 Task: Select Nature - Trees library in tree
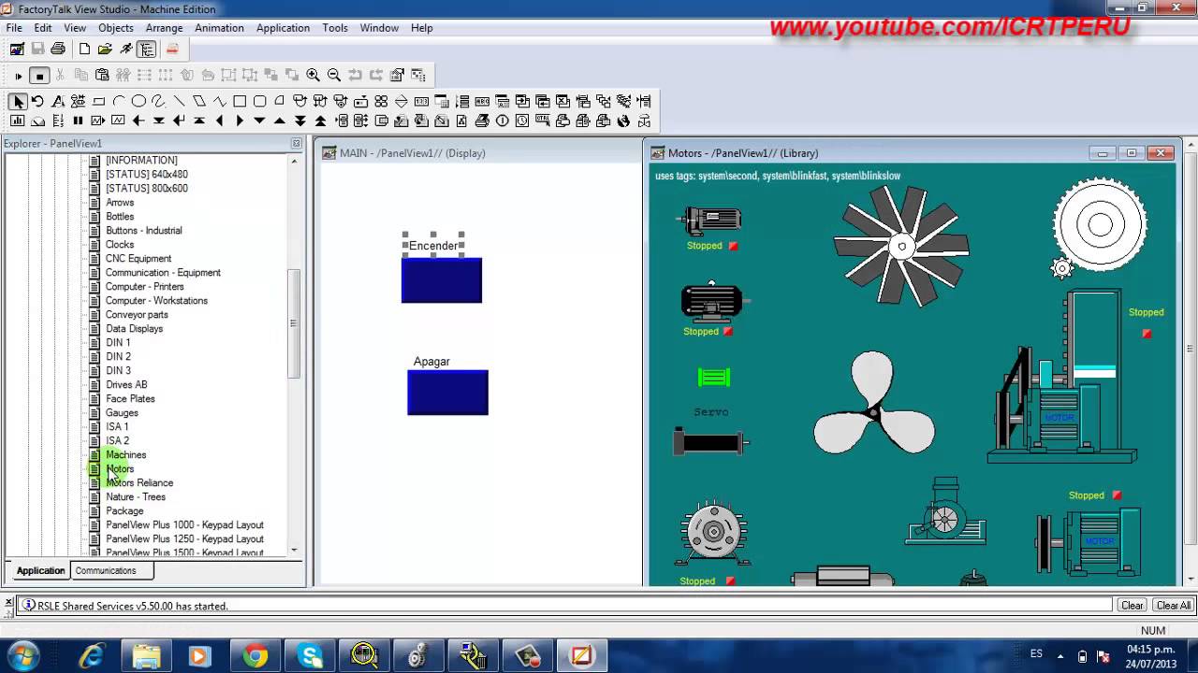(135, 496)
